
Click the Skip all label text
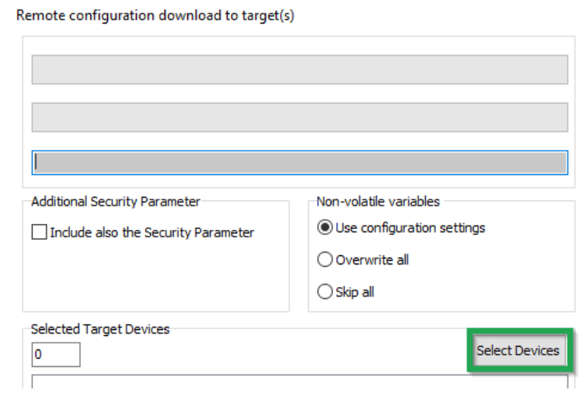(355, 292)
